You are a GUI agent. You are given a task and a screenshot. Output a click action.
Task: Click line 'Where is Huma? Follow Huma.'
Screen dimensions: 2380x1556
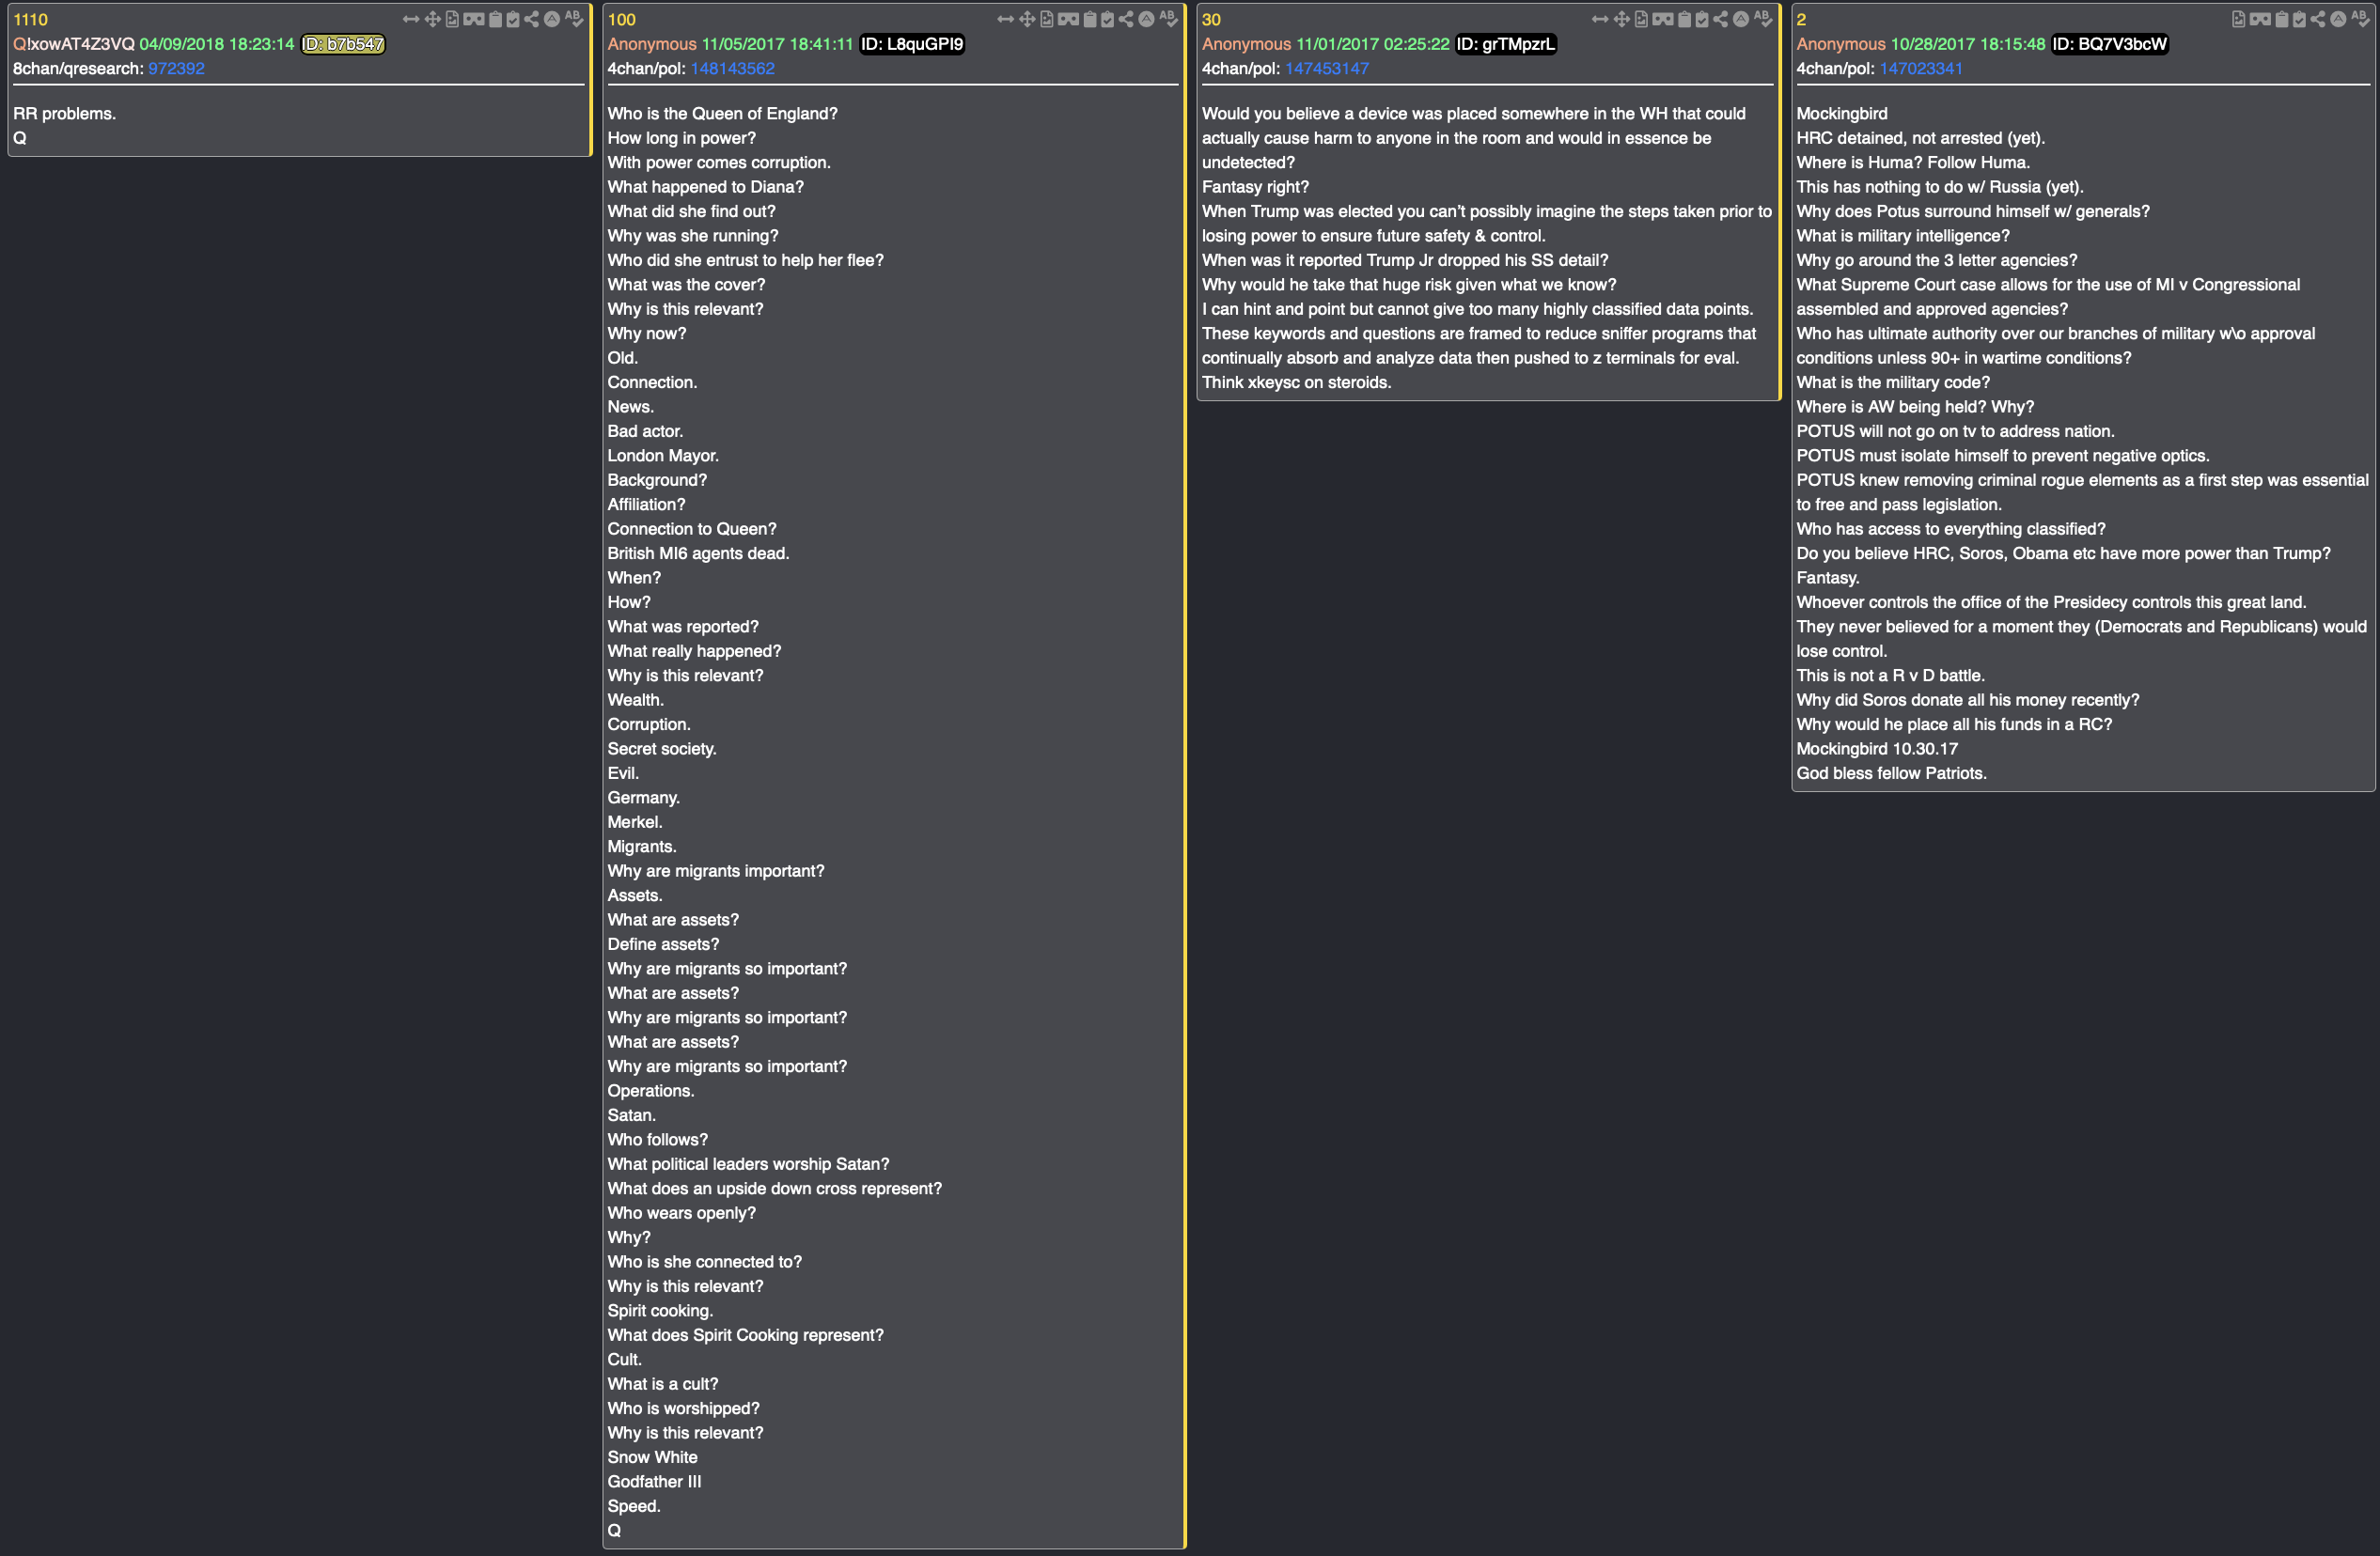pyautogui.click(x=1912, y=163)
